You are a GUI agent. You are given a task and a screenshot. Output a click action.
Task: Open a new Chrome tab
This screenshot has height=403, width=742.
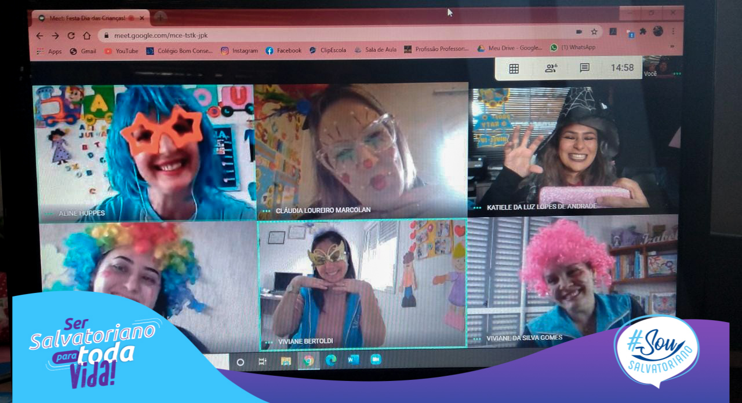161,17
